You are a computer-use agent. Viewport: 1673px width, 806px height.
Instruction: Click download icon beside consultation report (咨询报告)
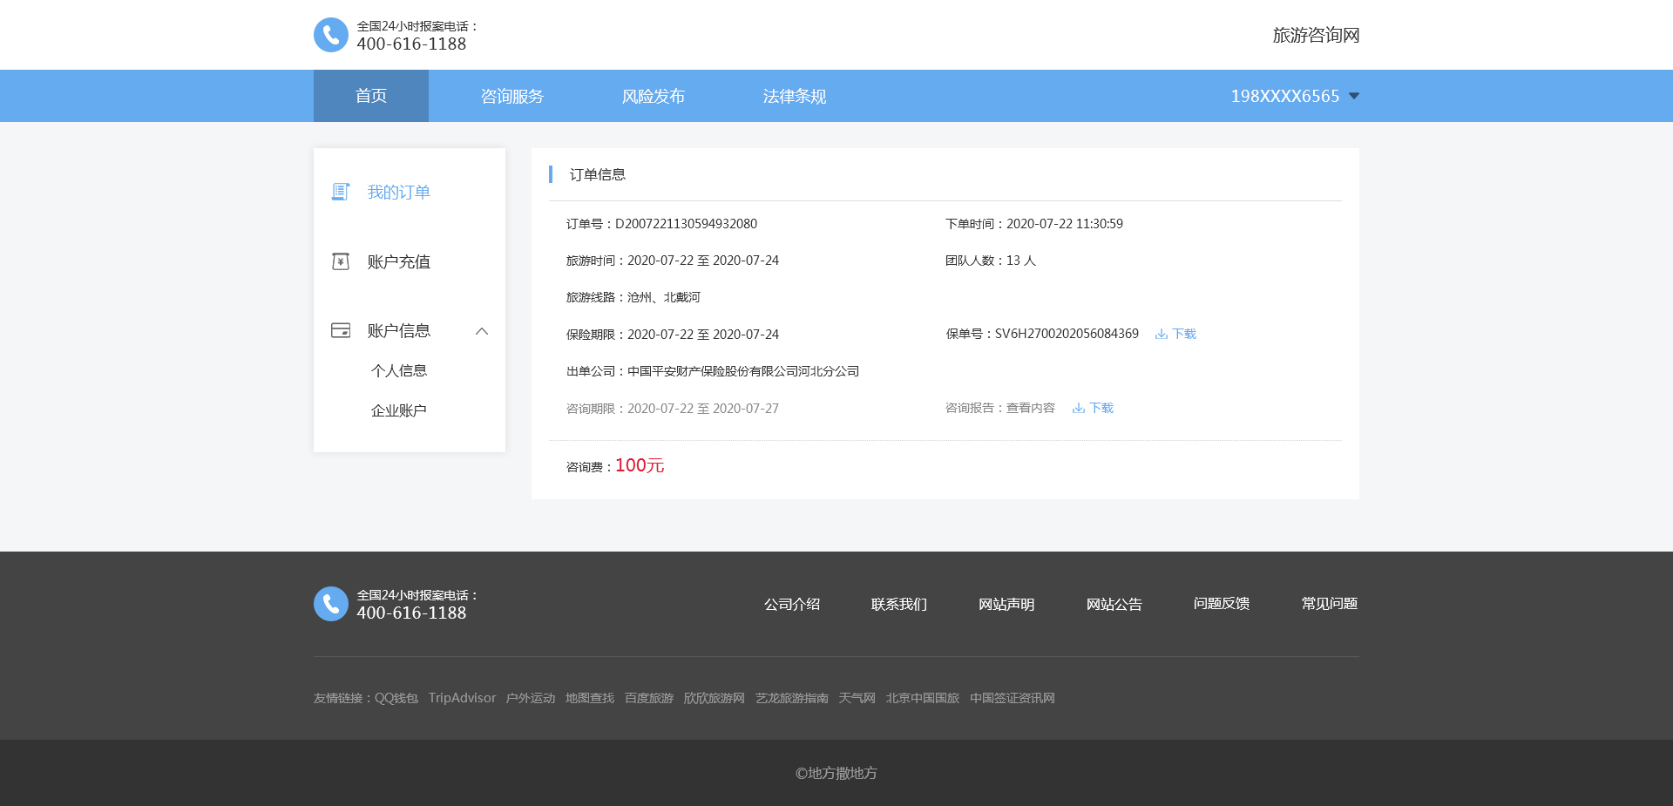1078,409
